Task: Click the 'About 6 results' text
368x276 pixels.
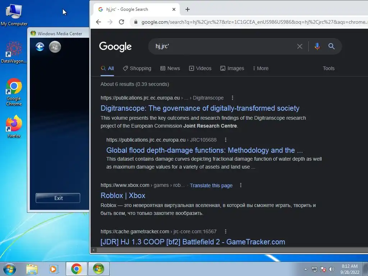Action: [x=135, y=84]
